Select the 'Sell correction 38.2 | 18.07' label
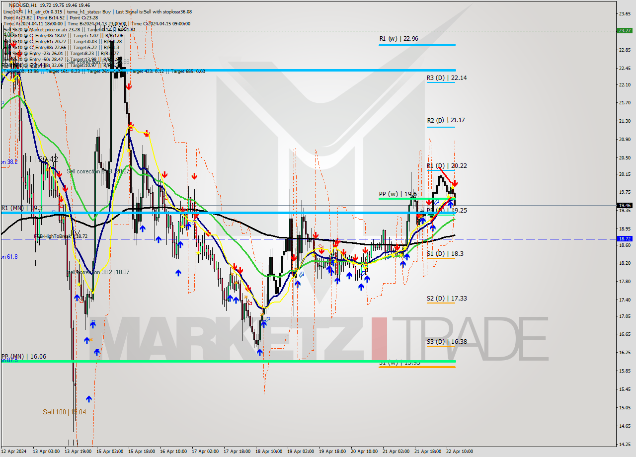The image size is (636, 457). (98, 272)
